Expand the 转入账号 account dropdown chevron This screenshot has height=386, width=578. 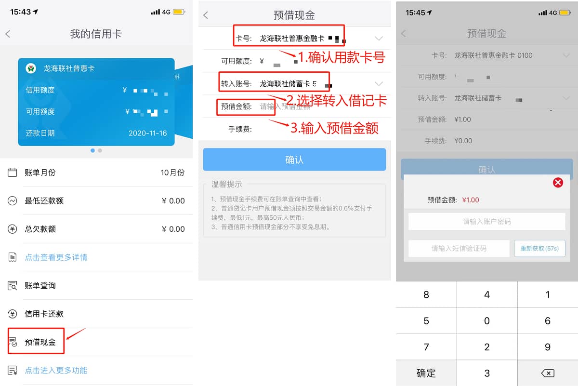pos(379,83)
